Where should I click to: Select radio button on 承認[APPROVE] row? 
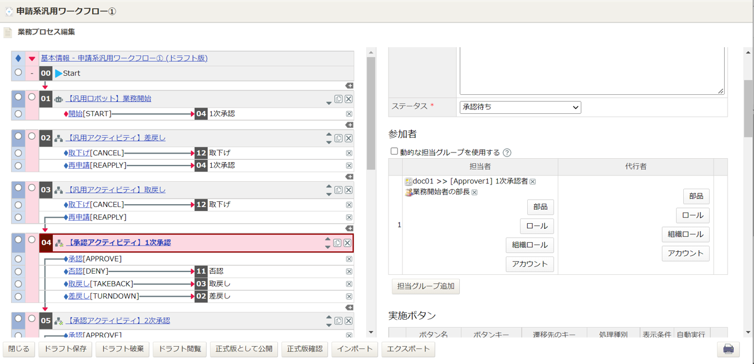click(x=18, y=259)
